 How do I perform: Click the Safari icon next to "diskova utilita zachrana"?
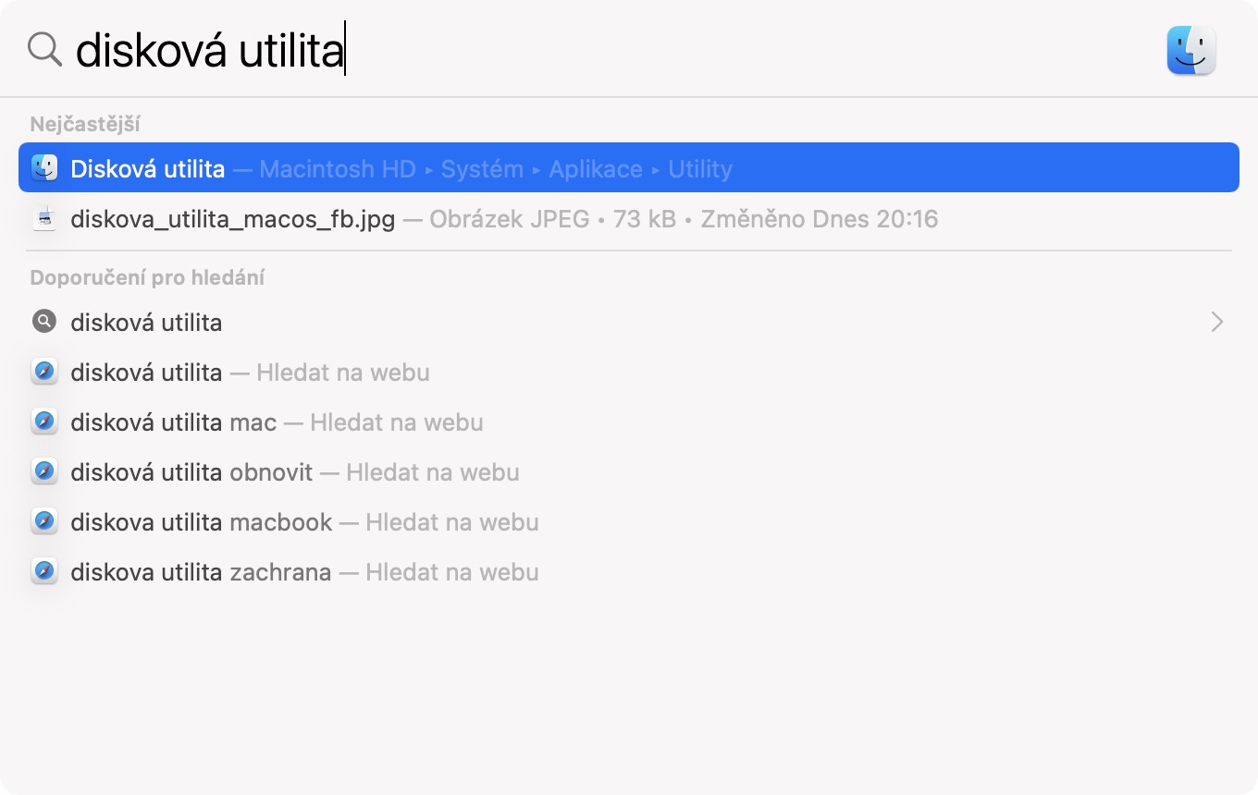43,572
